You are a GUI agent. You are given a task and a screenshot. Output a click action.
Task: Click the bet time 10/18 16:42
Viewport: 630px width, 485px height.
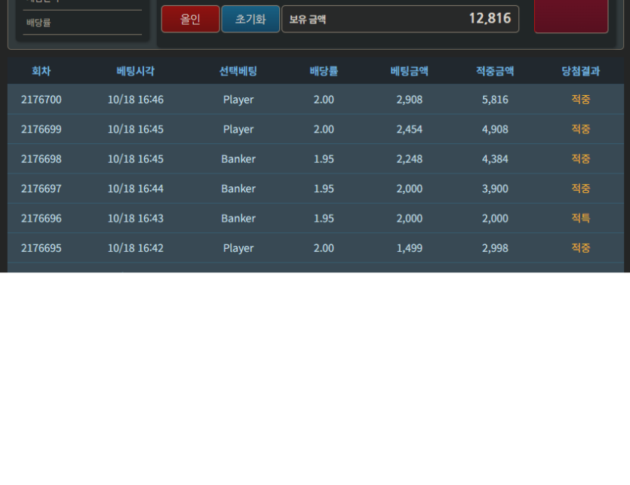click(x=136, y=248)
